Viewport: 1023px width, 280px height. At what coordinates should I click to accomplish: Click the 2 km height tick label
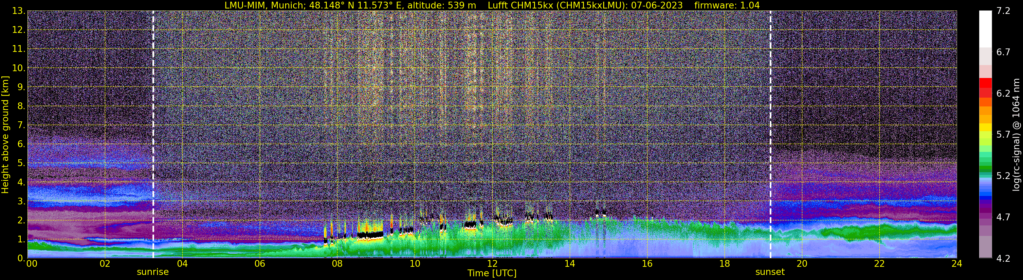21,221
